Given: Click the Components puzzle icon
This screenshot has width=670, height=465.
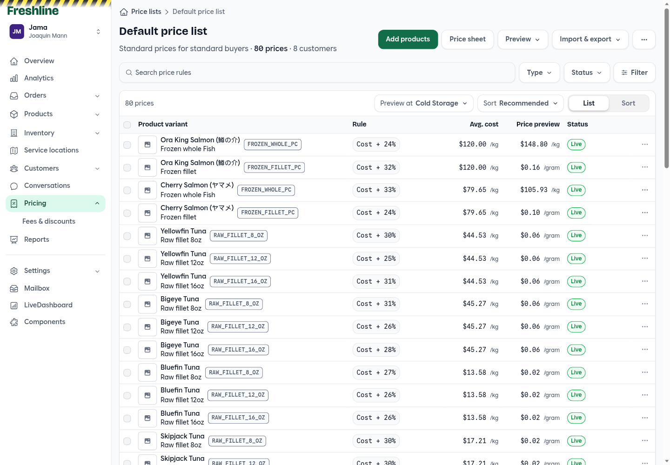Looking at the screenshot, I should (x=14, y=322).
